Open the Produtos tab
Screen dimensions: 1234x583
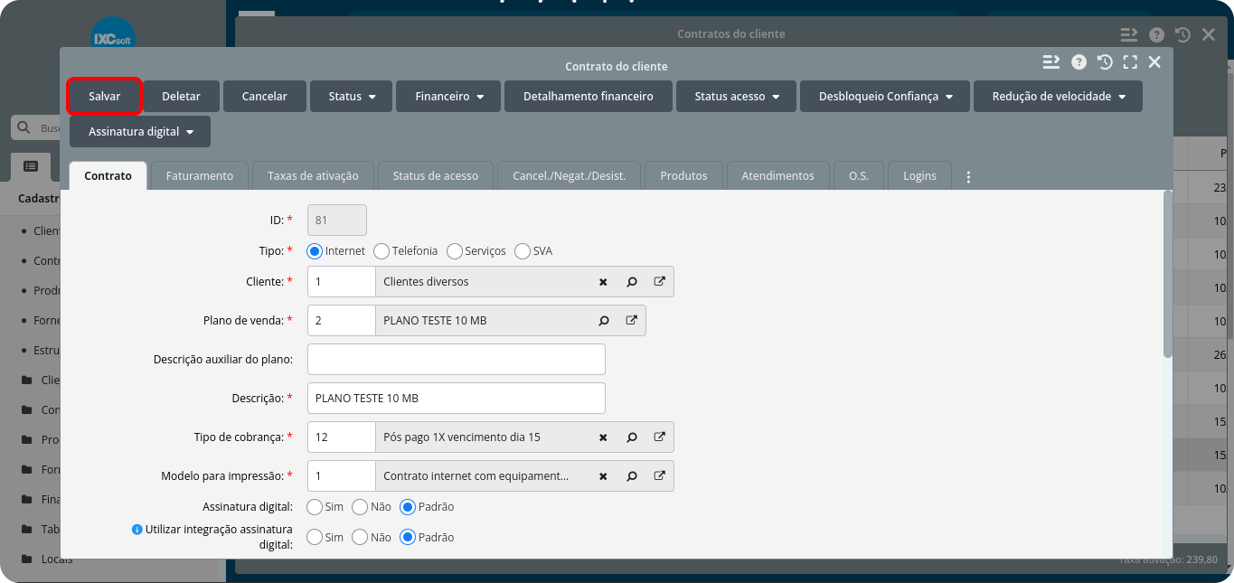[683, 175]
